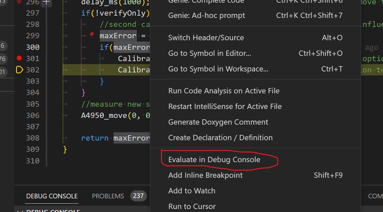Click Add to Watch
Viewport: 383px width, 212px height.
click(x=192, y=191)
